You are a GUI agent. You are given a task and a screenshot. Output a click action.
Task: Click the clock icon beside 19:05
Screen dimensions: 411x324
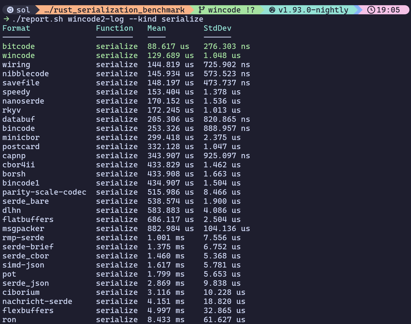371,10
